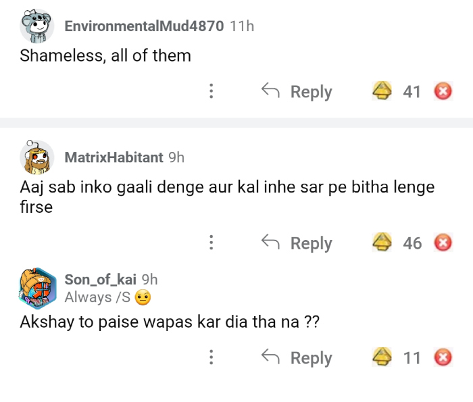Go to Son_of_kai's profile link
Viewport: 473px width, 402px height.
point(101,280)
